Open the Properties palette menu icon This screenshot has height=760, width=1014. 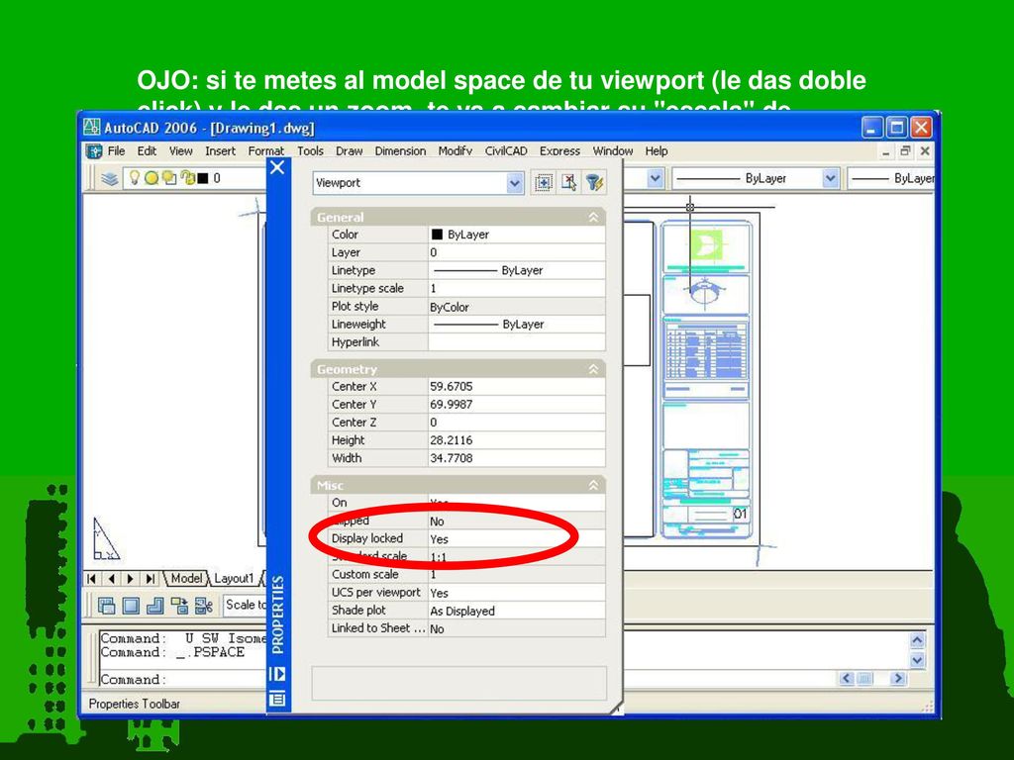277,699
